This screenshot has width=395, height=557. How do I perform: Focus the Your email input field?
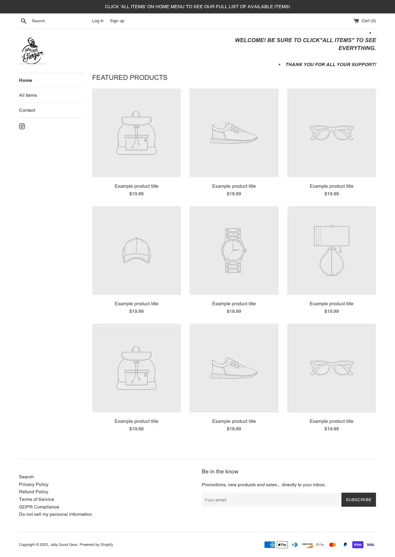(272, 500)
